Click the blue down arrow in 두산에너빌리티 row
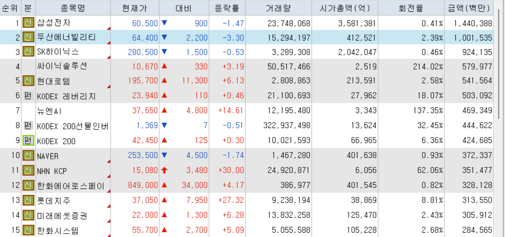Image resolution: width=505 pixels, height=237 pixels. (164, 37)
